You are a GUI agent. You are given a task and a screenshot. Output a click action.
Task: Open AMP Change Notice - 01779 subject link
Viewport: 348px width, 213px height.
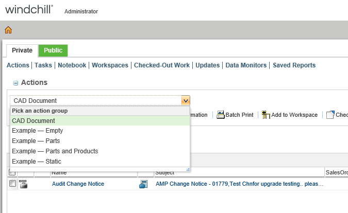239,184
